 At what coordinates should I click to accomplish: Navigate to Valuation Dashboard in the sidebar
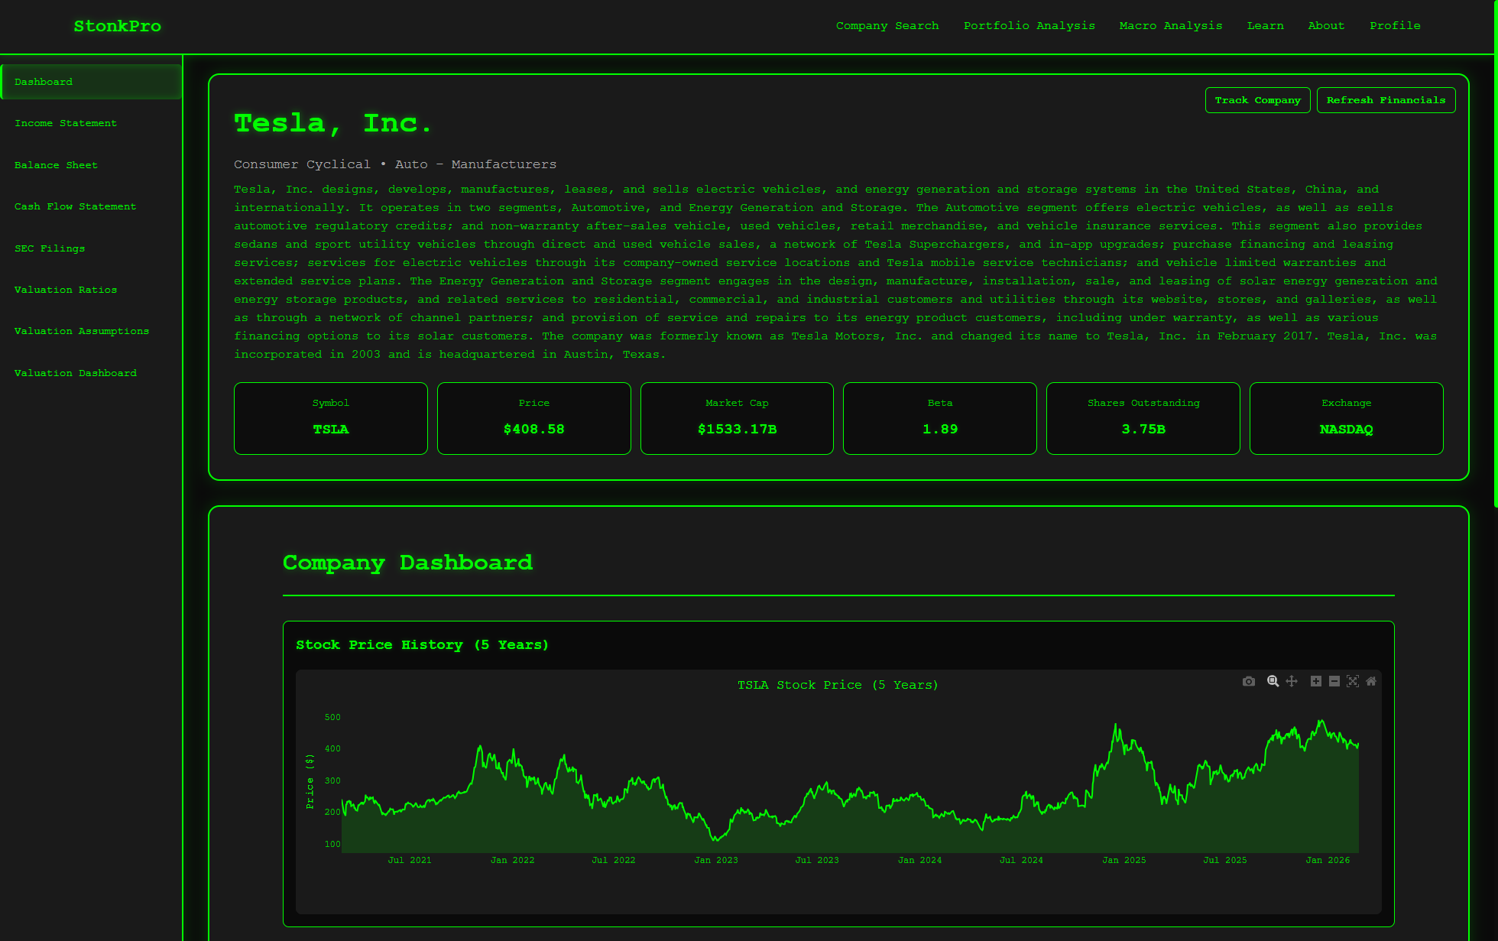coord(75,372)
